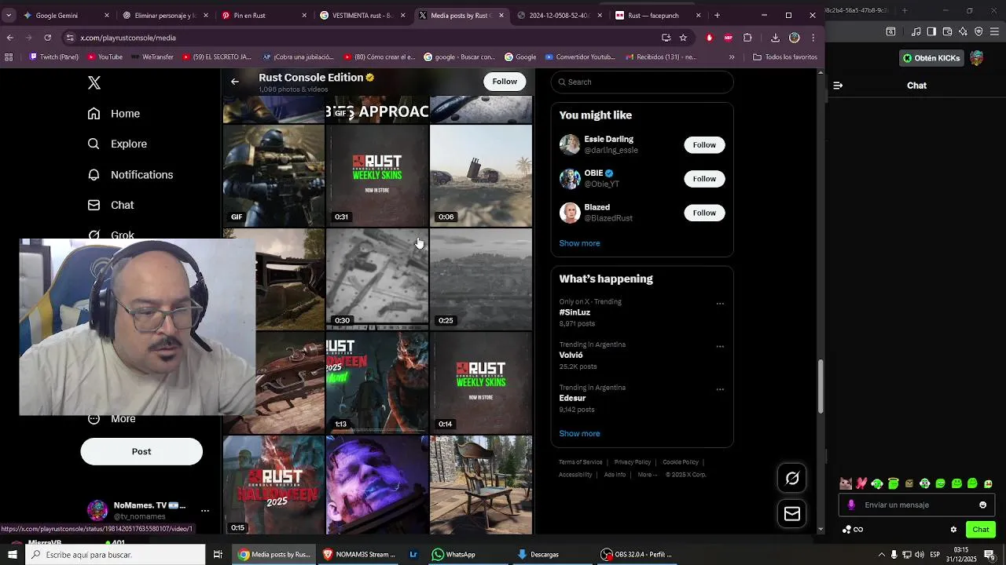Open a new Chrome tab

point(717,15)
